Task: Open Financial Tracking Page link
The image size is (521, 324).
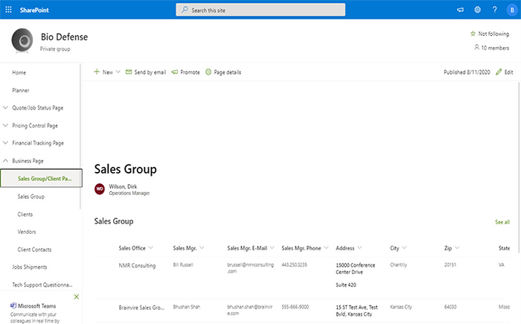Action: (x=38, y=143)
